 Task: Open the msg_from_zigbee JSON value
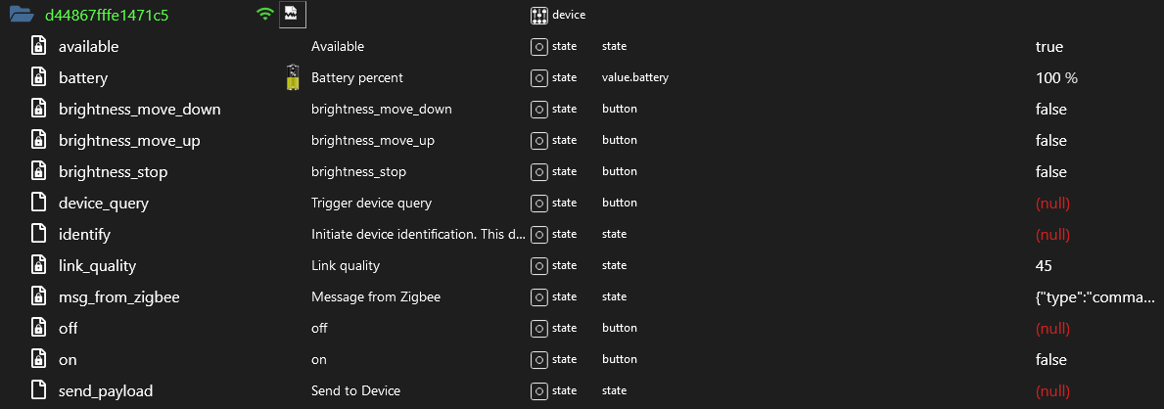pyautogui.click(x=1095, y=296)
